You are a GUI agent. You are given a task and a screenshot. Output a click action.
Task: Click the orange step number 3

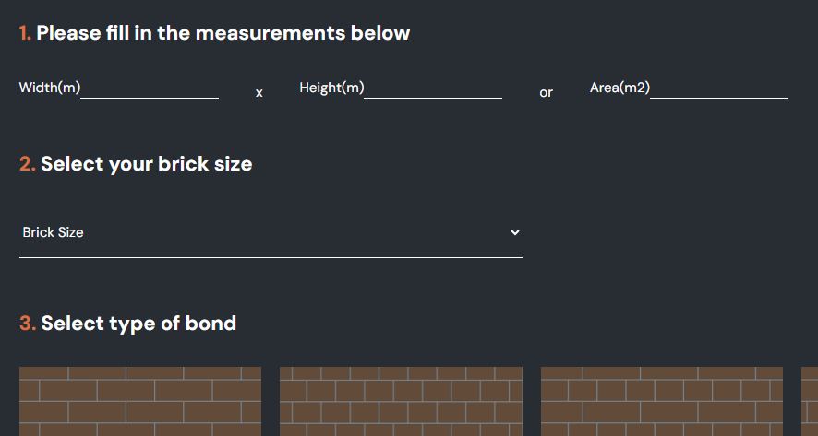coord(27,324)
